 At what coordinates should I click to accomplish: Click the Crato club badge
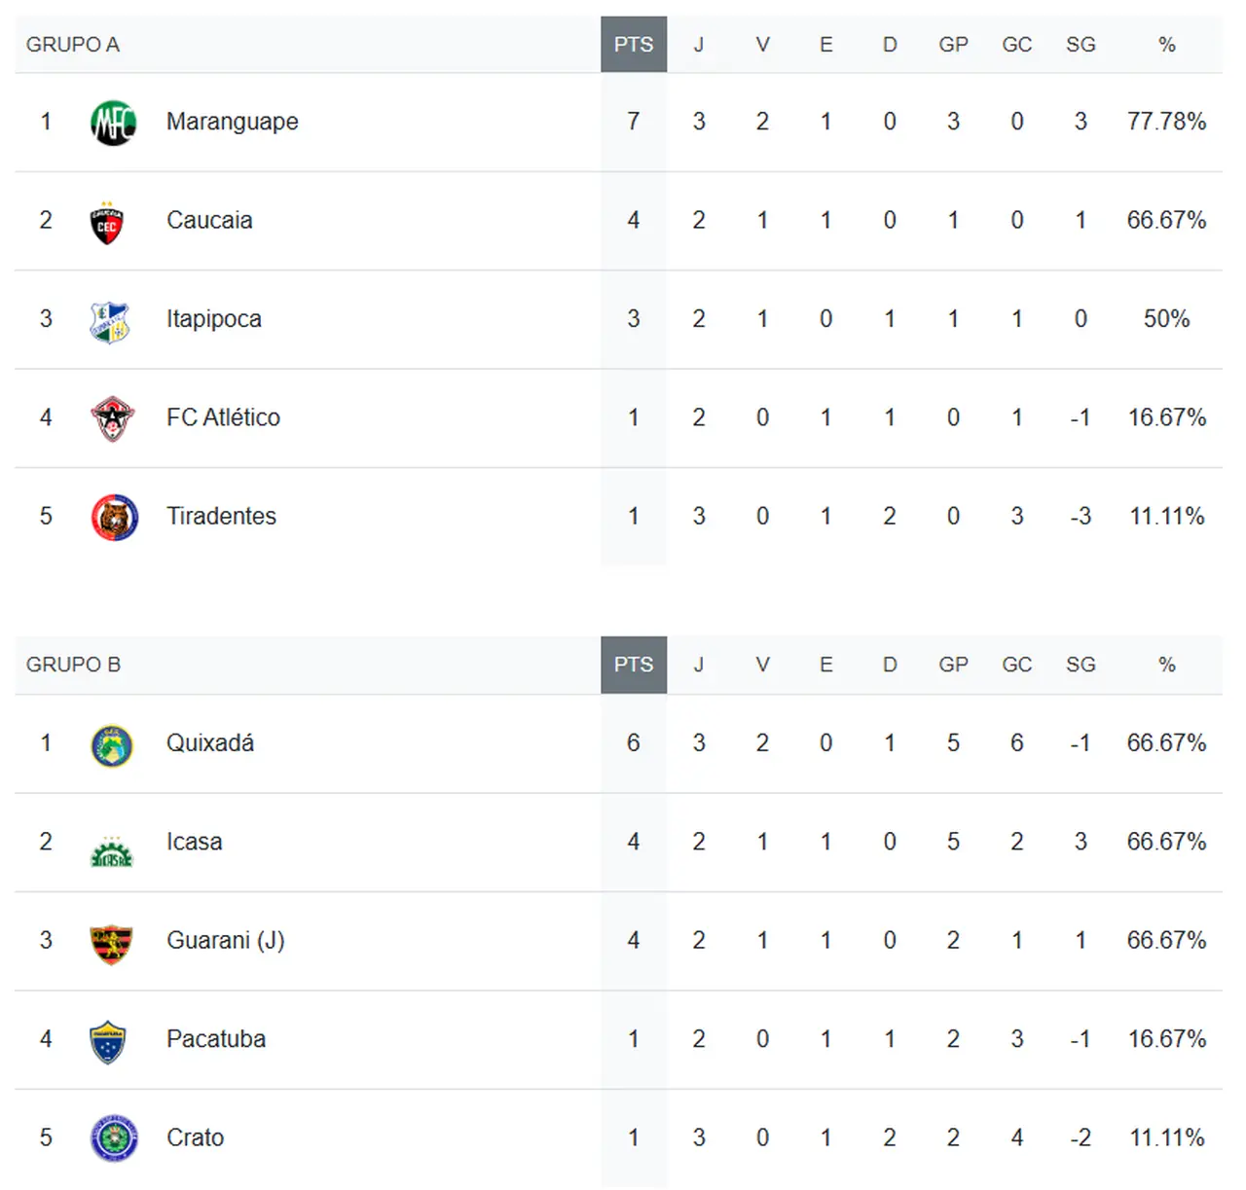pyautogui.click(x=114, y=1138)
